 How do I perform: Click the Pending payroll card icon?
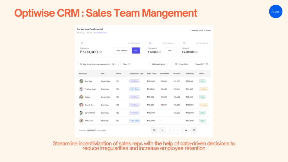150,43
